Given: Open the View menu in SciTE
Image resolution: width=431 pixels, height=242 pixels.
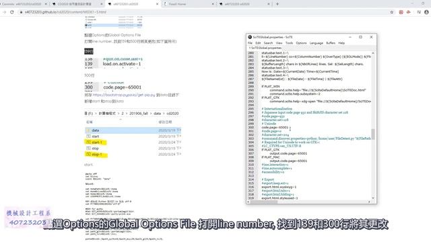Looking at the screenshot, I should pyautogui.click(x=279, y=43).
